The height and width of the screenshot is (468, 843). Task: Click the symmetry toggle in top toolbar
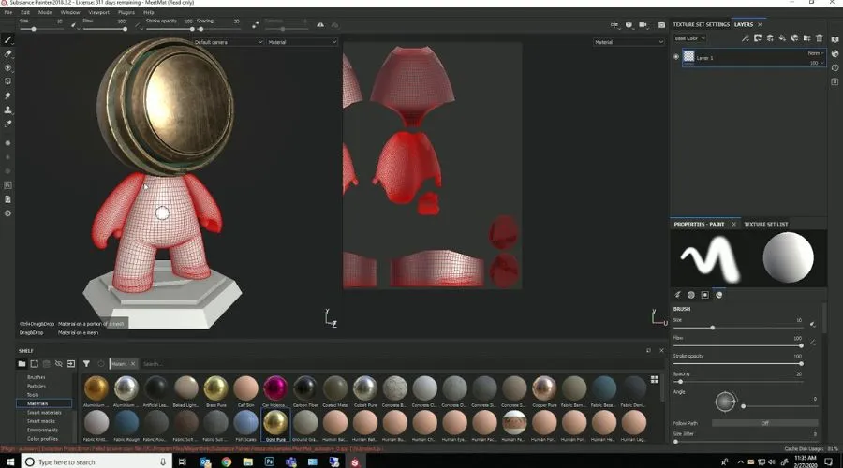(320, 24)
